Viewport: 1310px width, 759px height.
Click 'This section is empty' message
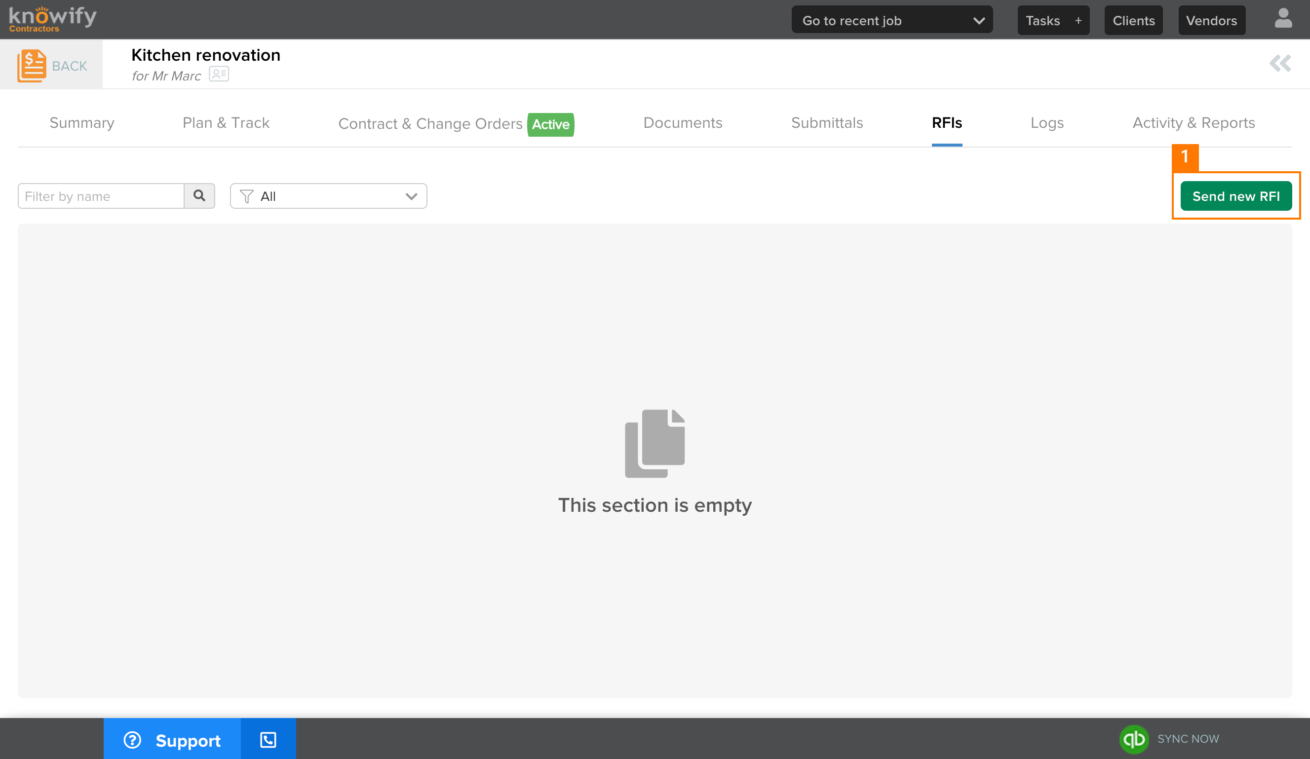coord(655,505)
